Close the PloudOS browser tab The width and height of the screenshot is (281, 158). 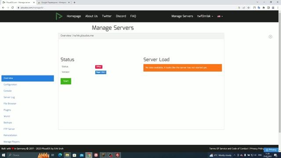tap(34, 3)
